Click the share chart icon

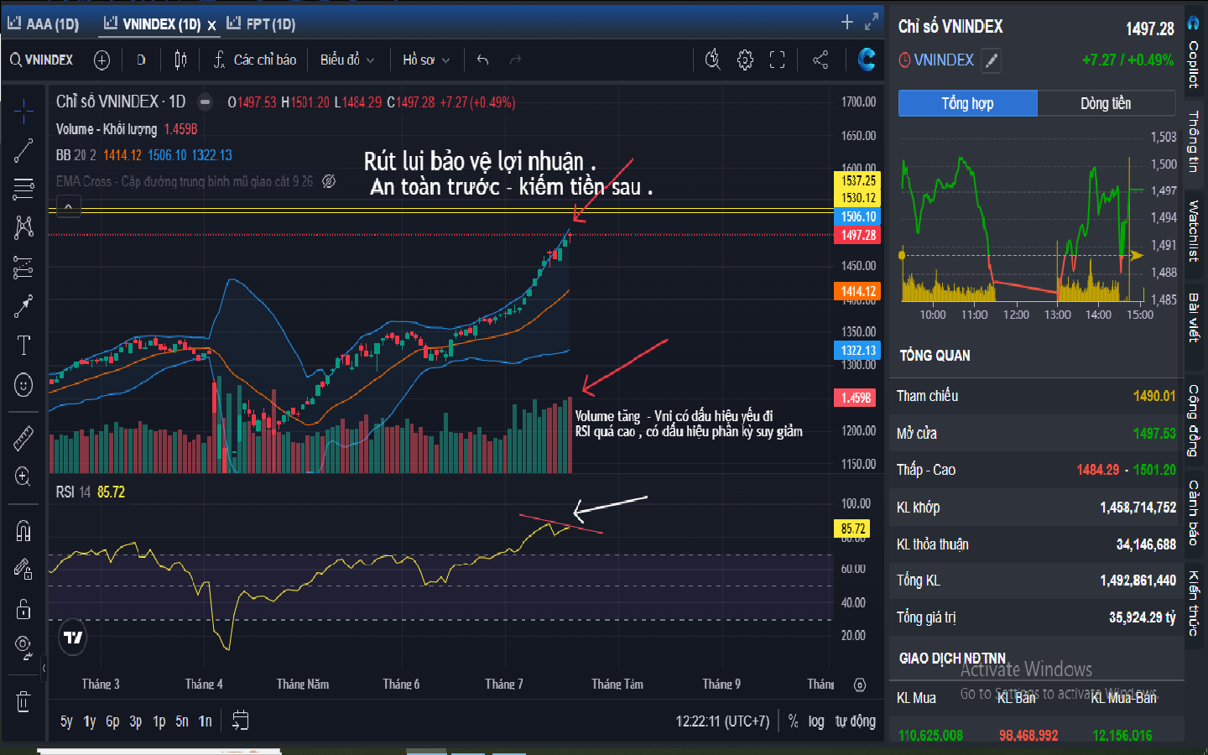pyautogui.click(x=820, y=60)
